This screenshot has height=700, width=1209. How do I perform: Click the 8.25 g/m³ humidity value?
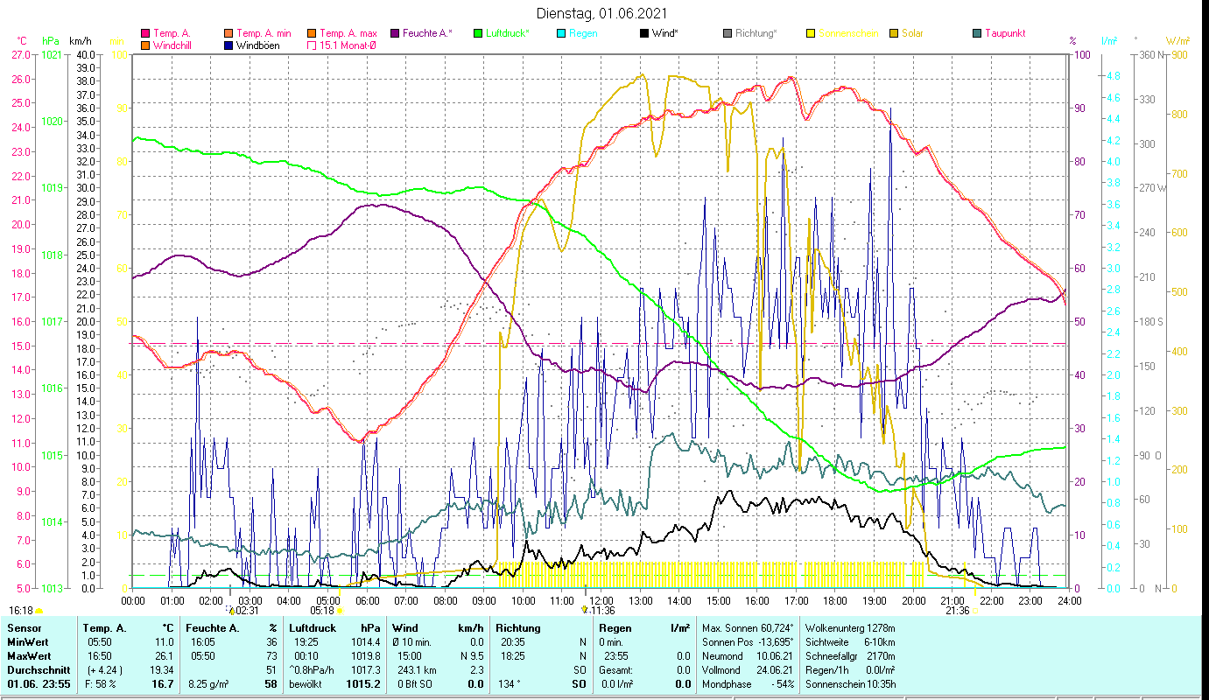(x=210, y=683)
